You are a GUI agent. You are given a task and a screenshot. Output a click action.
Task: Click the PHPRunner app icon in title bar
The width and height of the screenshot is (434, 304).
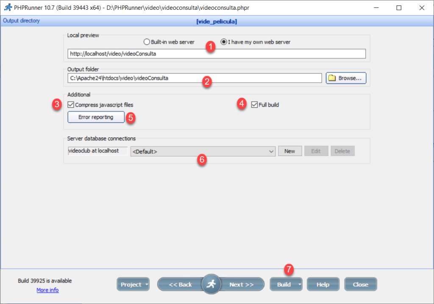(7, 8)
